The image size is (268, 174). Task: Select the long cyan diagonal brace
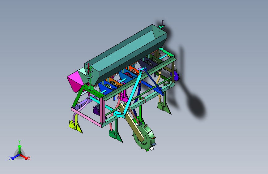(x=133, y=93)
